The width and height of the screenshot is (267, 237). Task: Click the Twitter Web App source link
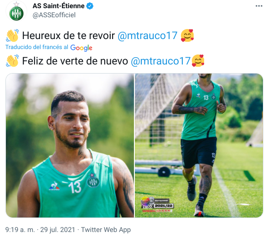coord(106,230)
